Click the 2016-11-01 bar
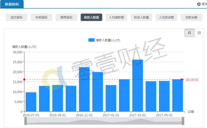Screen dimensions: 207x128 [84, 89]
